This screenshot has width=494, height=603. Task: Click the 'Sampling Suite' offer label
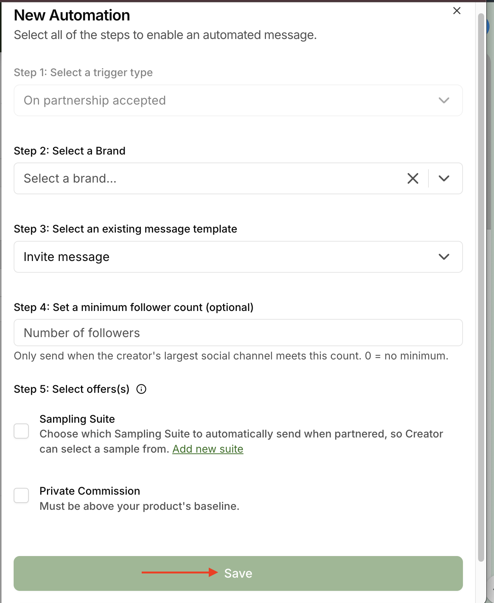click(x=77, y=419)
